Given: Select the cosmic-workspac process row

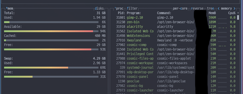Looking at the screenshot, I should tap(174, 63).
